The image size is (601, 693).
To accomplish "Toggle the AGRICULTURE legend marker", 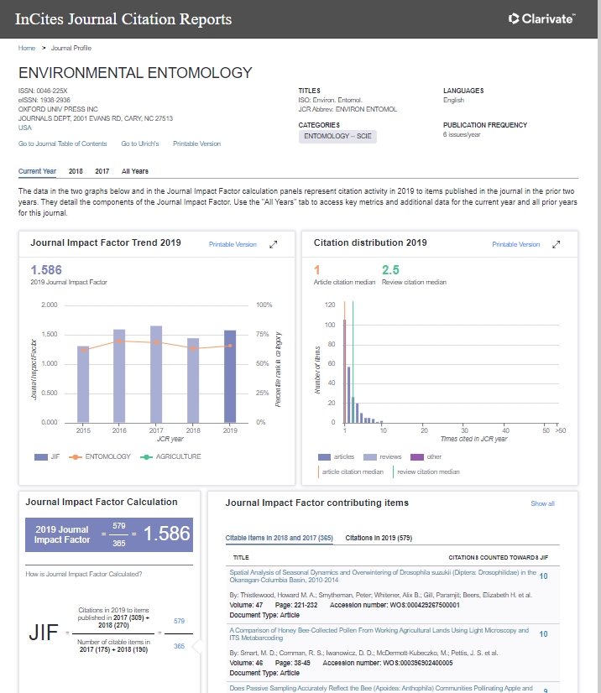I will 146,457.
